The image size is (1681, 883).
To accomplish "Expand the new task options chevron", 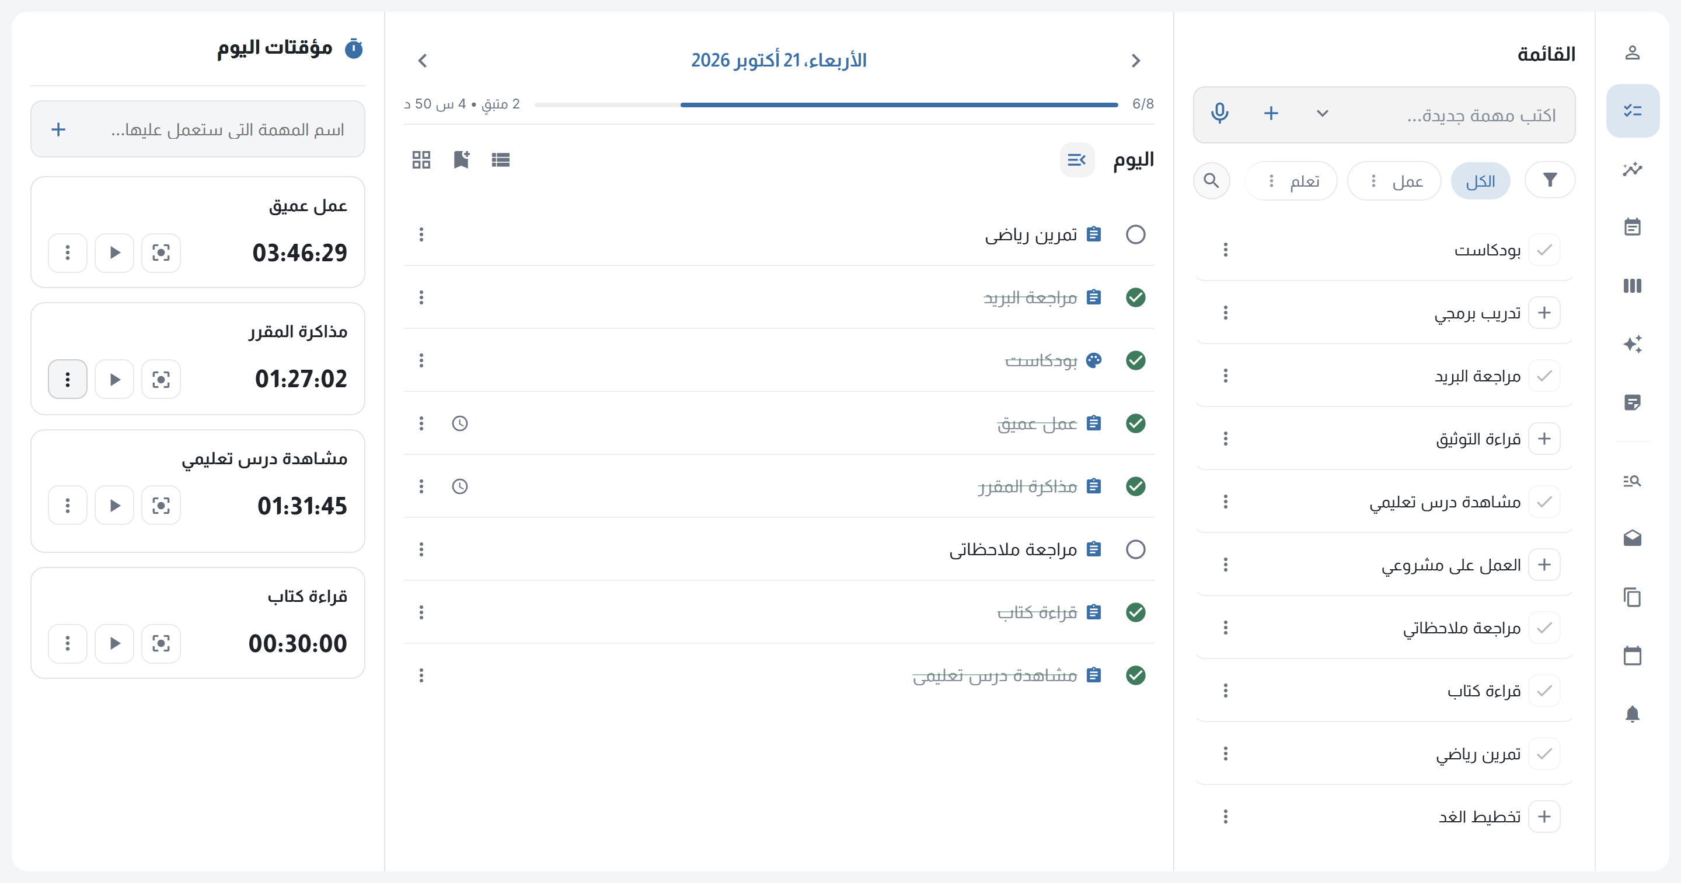I will (x=1322, y=114).
